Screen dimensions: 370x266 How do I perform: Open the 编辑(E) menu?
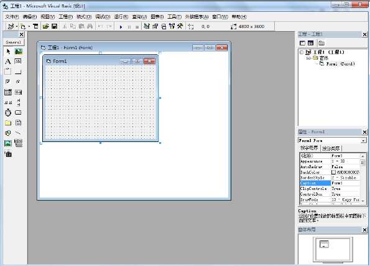click(29, 17)
